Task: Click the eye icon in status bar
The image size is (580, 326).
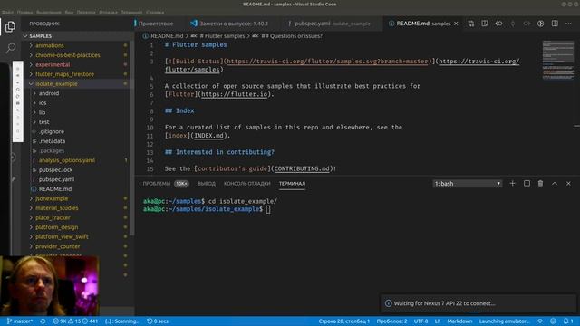Action: point(540,321)
